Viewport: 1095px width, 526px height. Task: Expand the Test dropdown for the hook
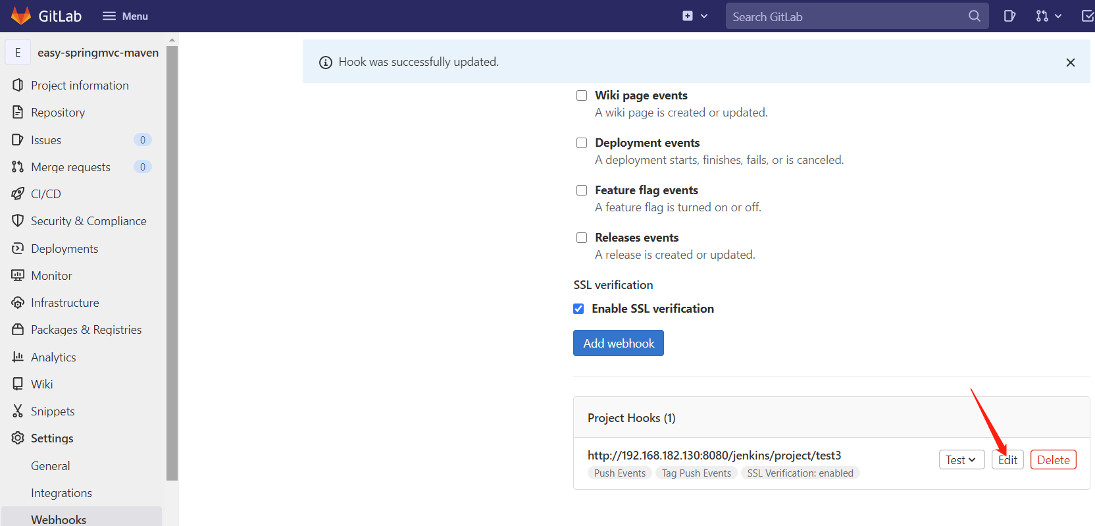coord(961,460)
